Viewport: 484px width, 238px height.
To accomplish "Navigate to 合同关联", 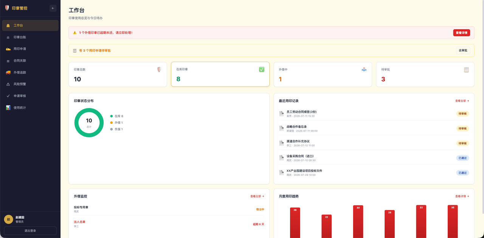I will pos(30,60).
